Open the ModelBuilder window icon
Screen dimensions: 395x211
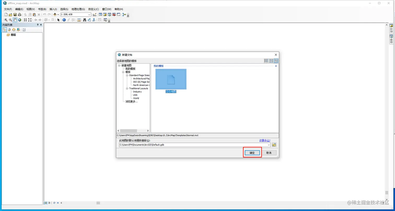coord(124,15)
